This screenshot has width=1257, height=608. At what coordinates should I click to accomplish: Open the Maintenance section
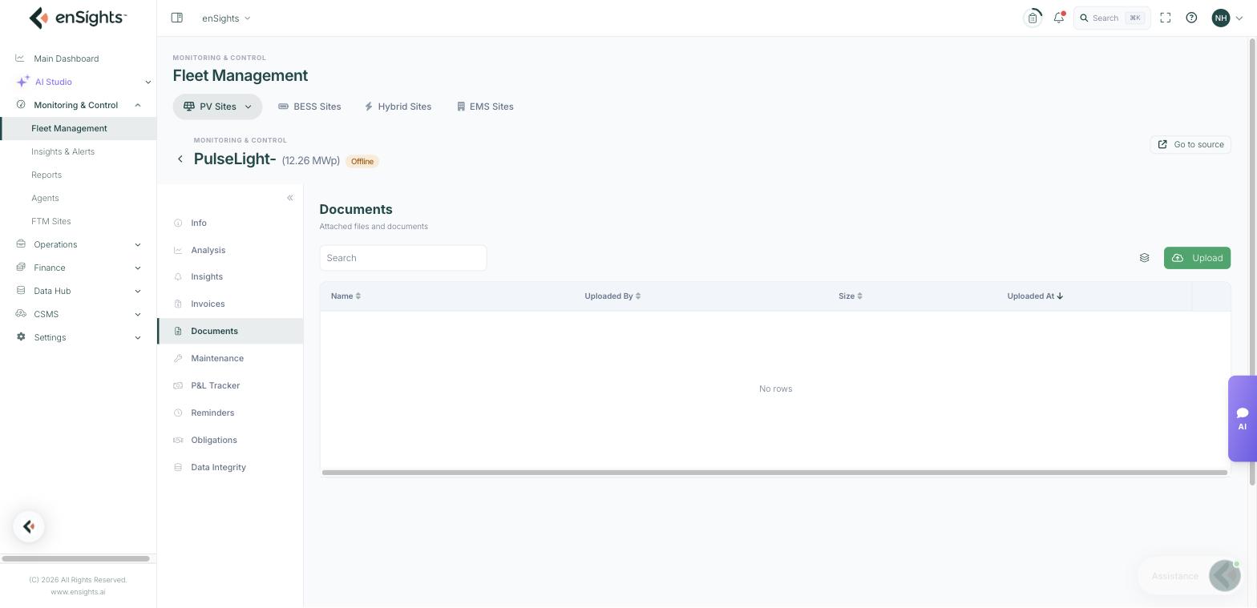click(x=230, y=358)
